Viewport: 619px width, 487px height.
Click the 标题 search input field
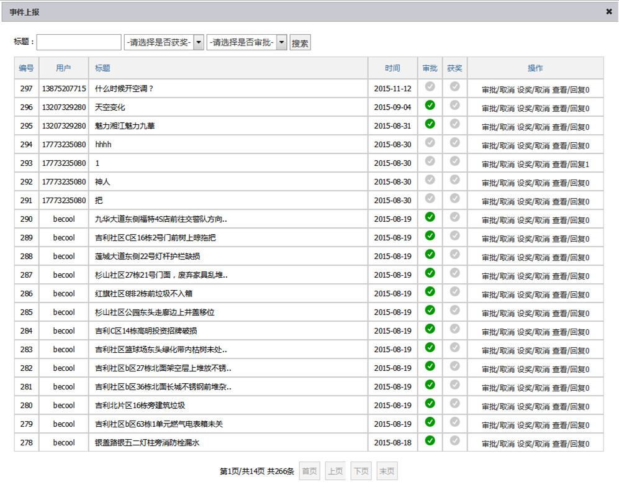79,42
